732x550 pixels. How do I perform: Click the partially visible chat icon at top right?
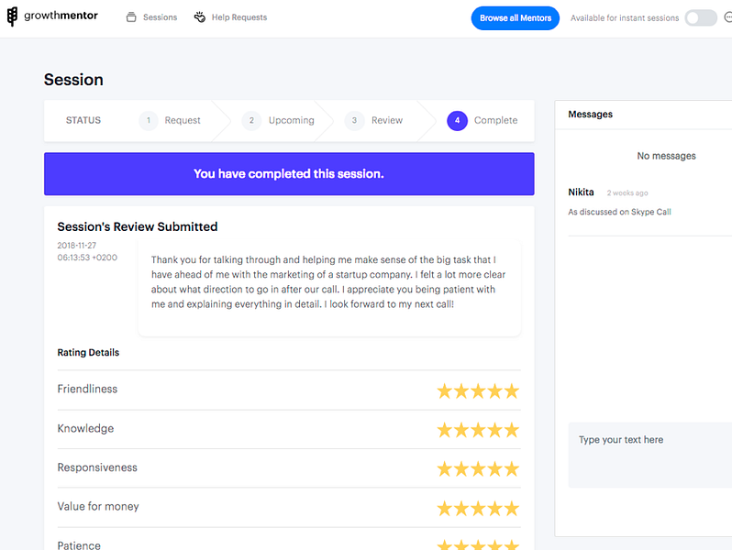pyautogui.click(x=727, y=17)
